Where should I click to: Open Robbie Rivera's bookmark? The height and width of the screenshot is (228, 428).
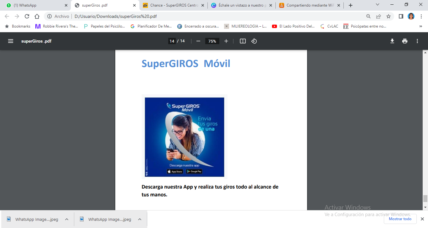pos(57,26)
